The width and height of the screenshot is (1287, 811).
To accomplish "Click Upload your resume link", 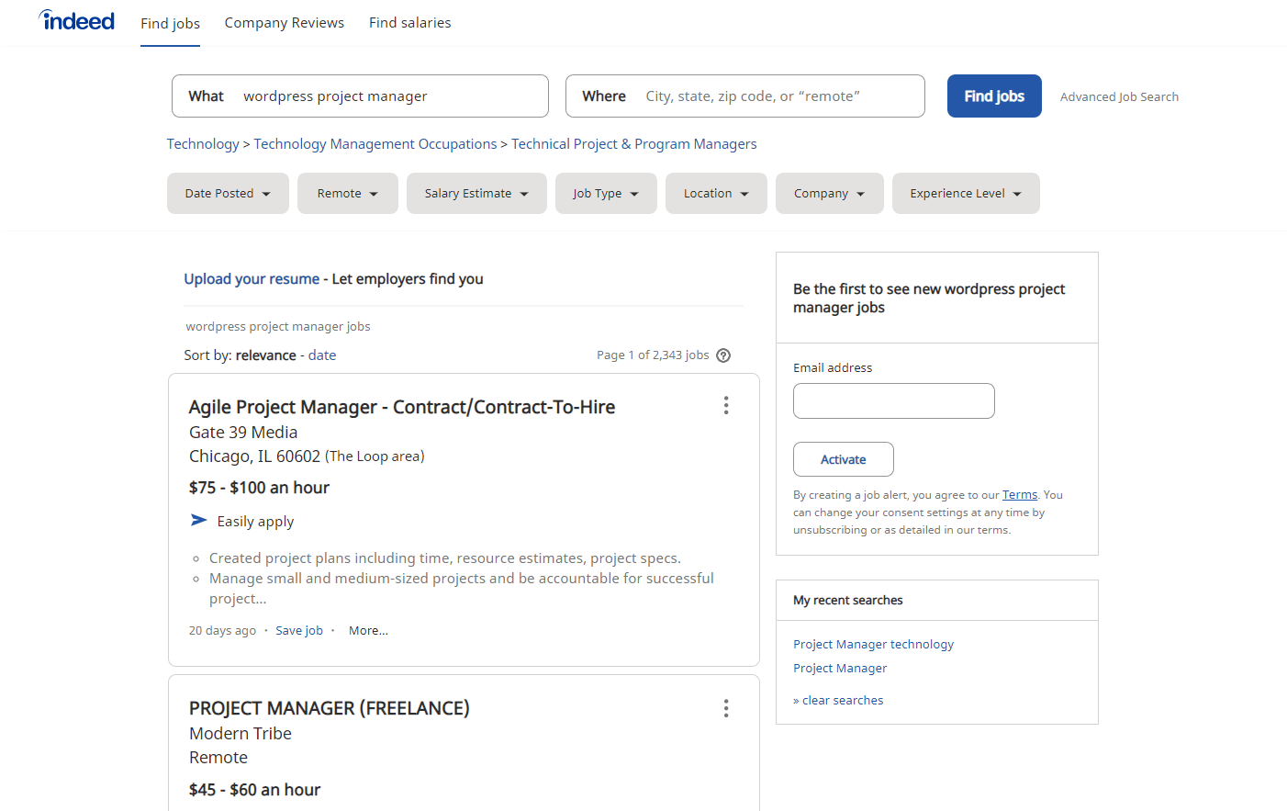I will tap(252, 279).
